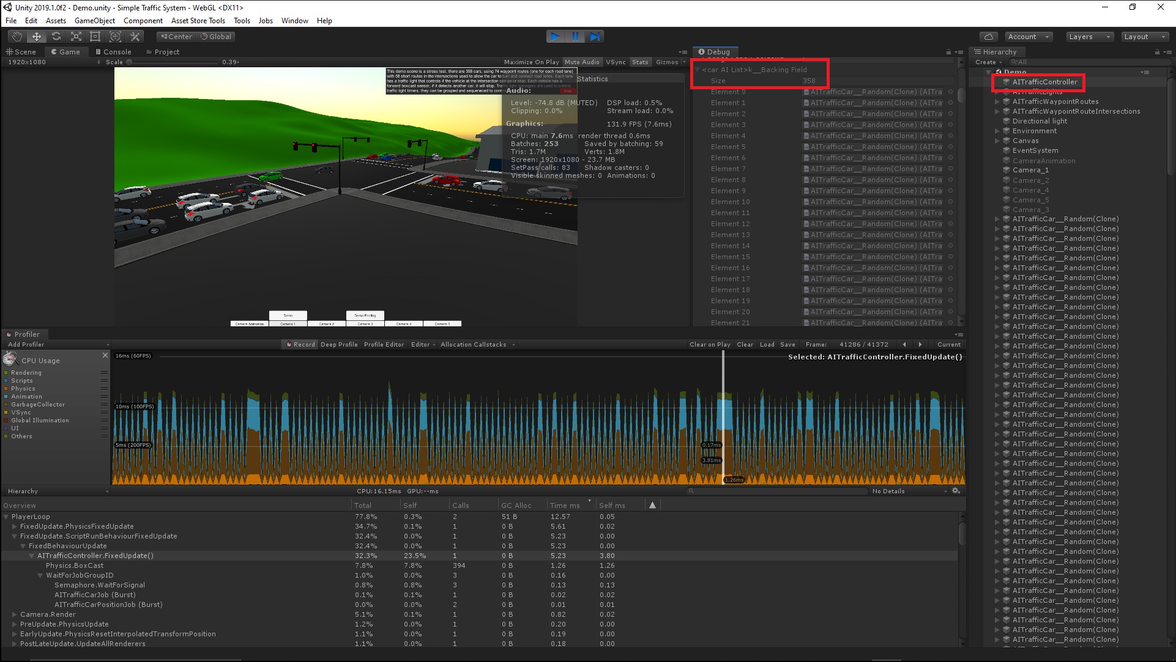Select the Rotate tool

click(56, 37)
